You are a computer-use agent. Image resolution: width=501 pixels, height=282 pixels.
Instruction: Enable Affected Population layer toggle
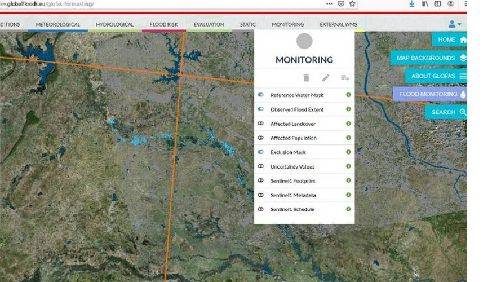(x=261, y=138)
